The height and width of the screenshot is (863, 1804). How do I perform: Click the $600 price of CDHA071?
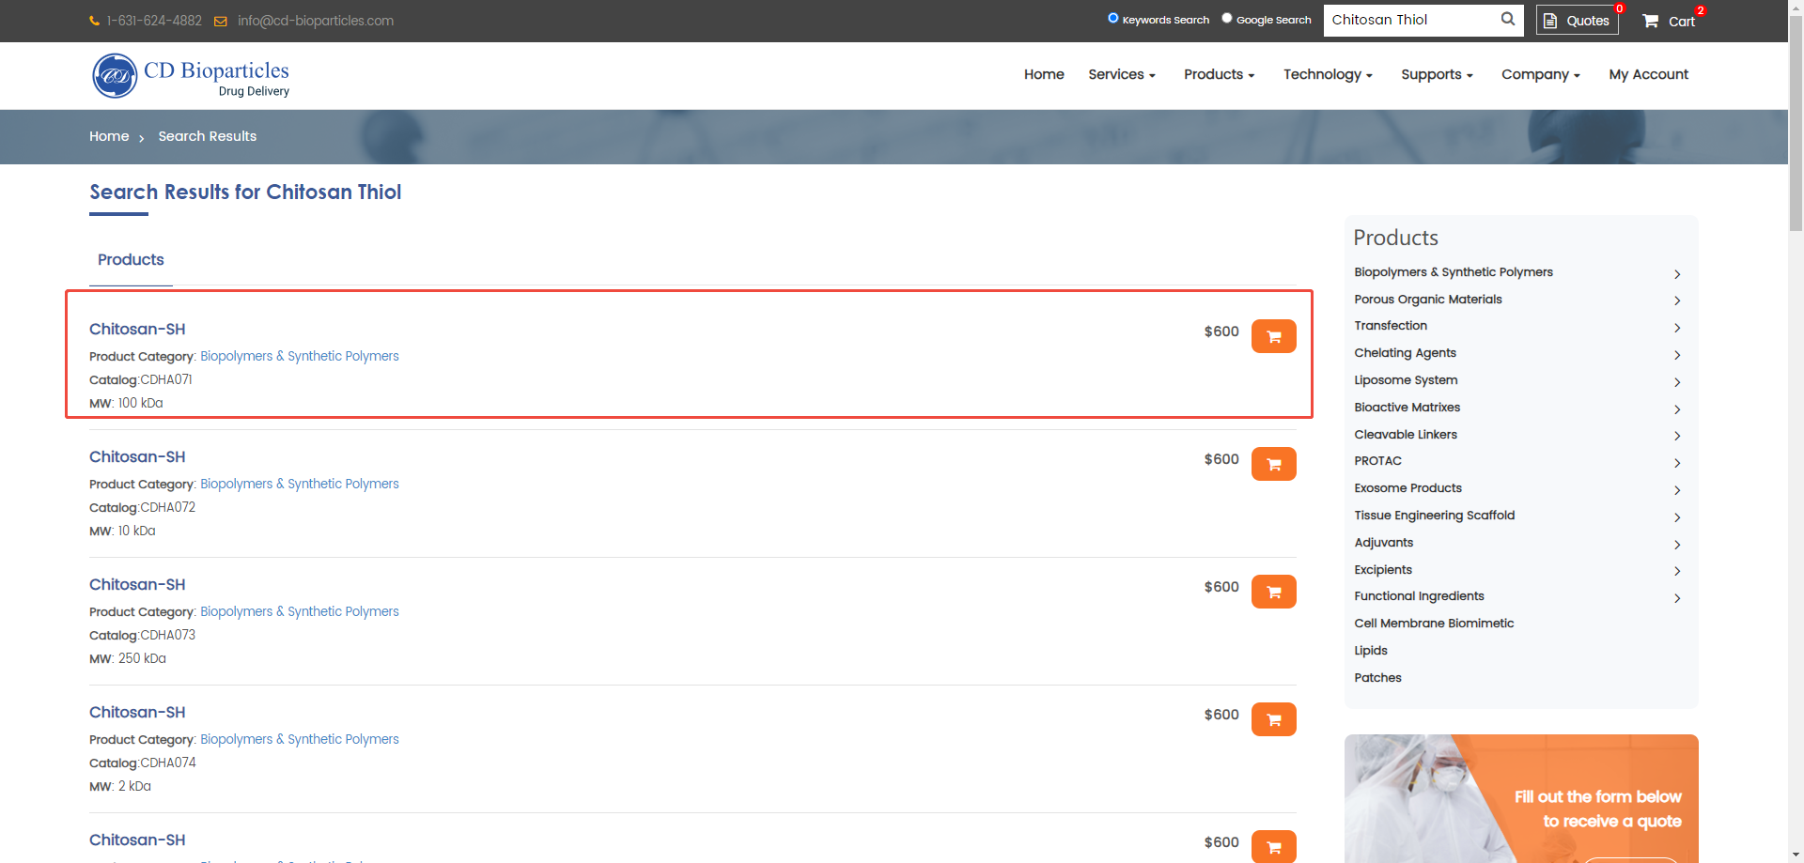pyautogui.click(x=1221, y=331)
